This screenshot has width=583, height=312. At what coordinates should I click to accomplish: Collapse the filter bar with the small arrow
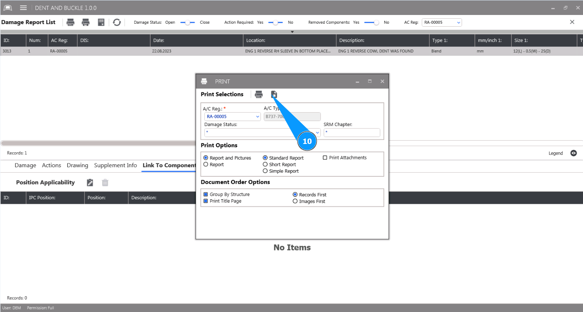pyautogui.click(x=292, y=32)
